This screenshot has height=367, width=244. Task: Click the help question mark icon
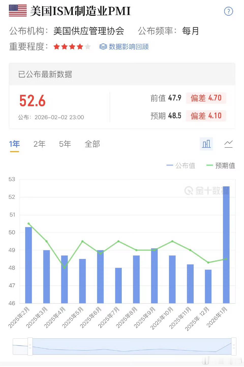tap(228, 11)
